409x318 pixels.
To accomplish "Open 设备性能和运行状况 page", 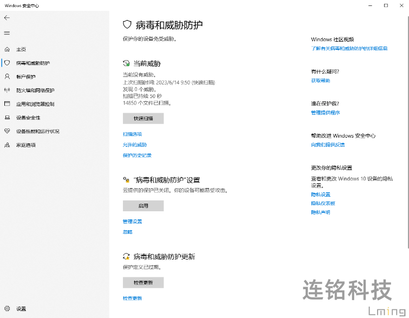I will pyautogui.click(x=38, y=131).
